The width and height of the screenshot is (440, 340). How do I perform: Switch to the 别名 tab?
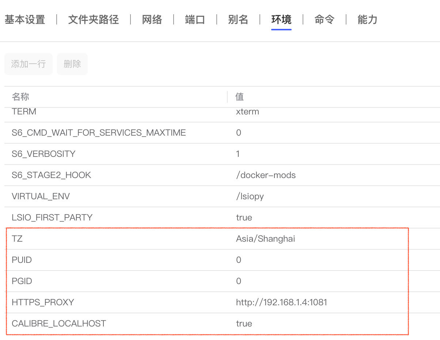(x=238, y=20)
